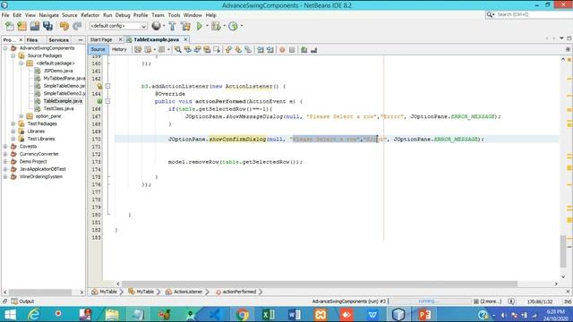573x322 pixels.
Task: Open the Tools menu
Action: point(174,15)
